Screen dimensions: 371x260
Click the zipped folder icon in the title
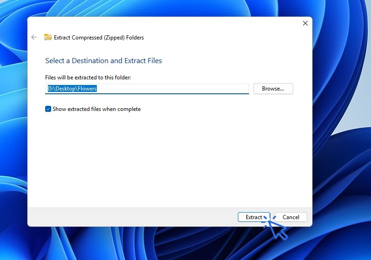tap(48, 38)
